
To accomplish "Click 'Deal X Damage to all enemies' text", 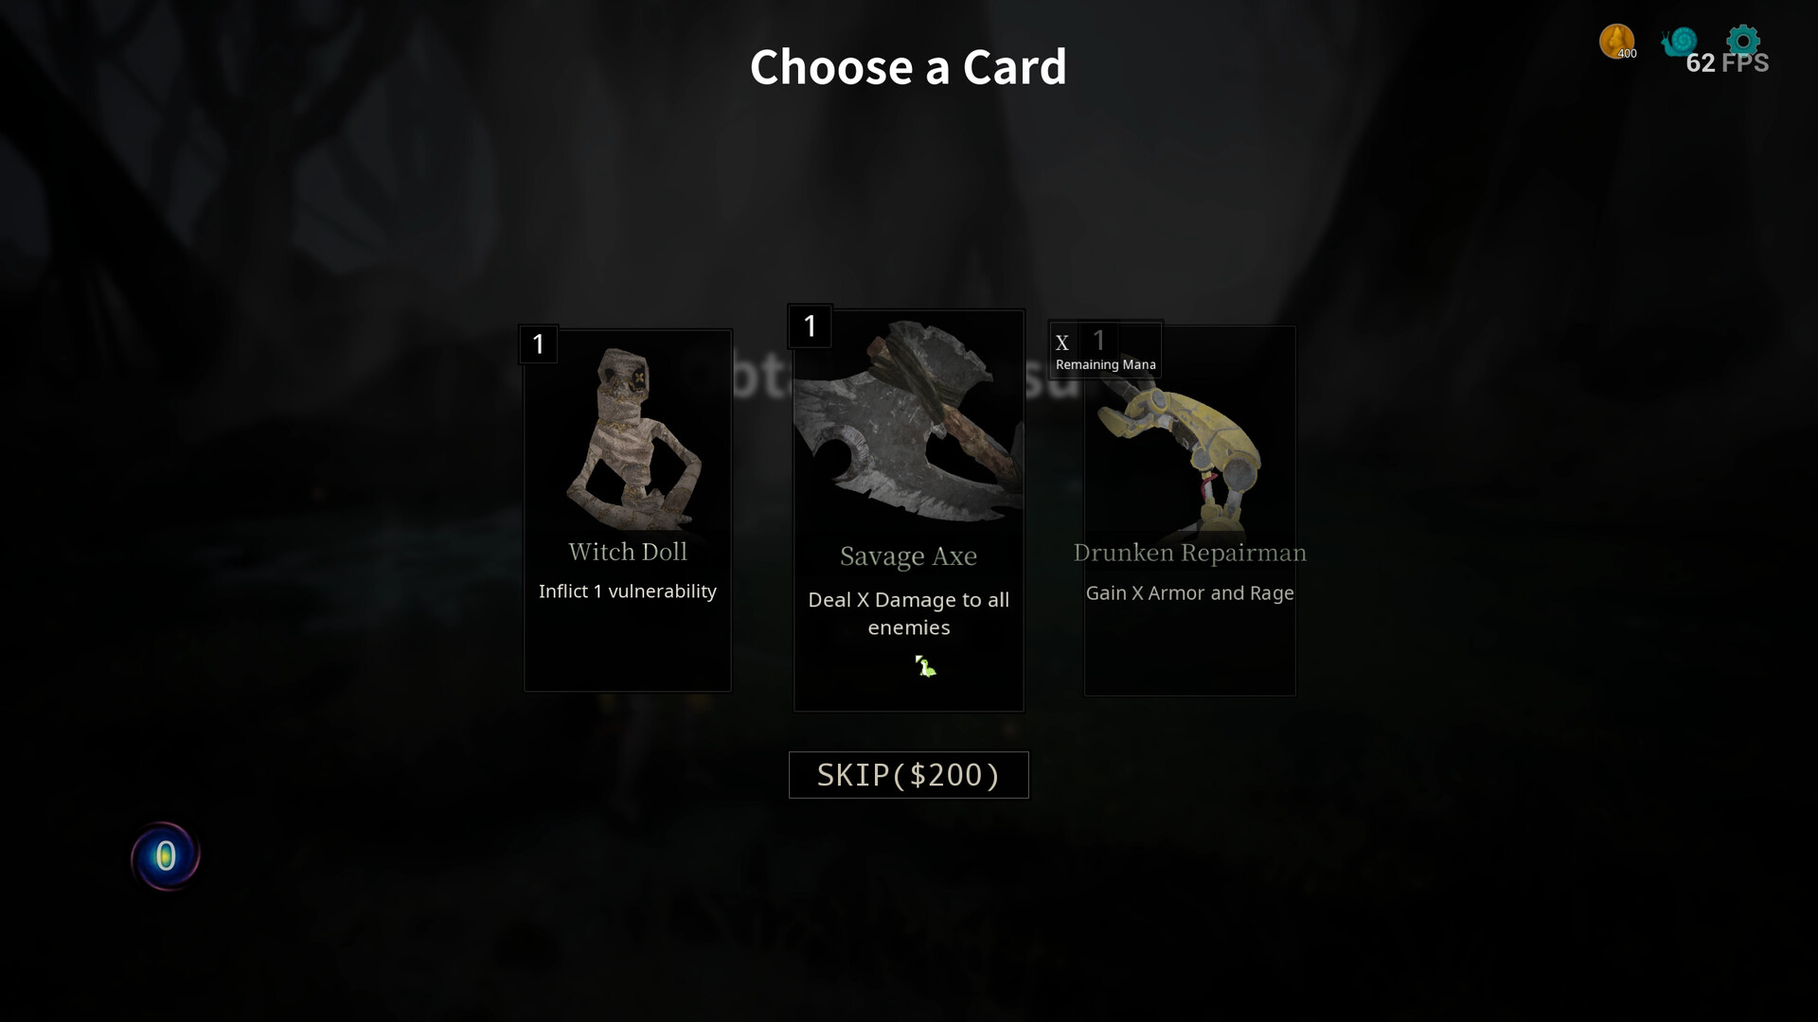I will point(909,613).
